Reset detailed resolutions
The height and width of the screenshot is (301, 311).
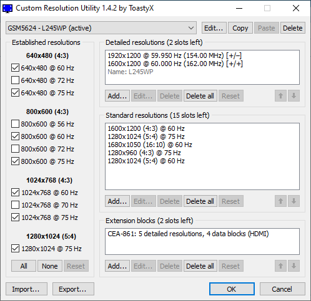pyautogui.click(x=231, y=96)
